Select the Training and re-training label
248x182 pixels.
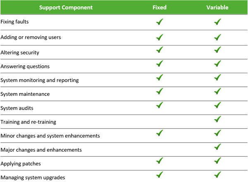[x=28, y=122]
